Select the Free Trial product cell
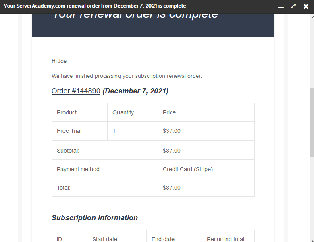Image resolution: width=314 pixels, height=242 pixels. click(x=69, y=131)
